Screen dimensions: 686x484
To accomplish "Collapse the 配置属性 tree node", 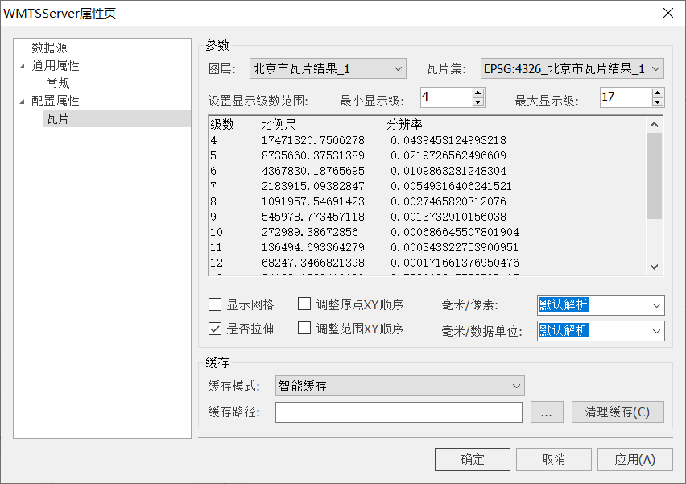I will pyautogui.click(x=22, y=101).
